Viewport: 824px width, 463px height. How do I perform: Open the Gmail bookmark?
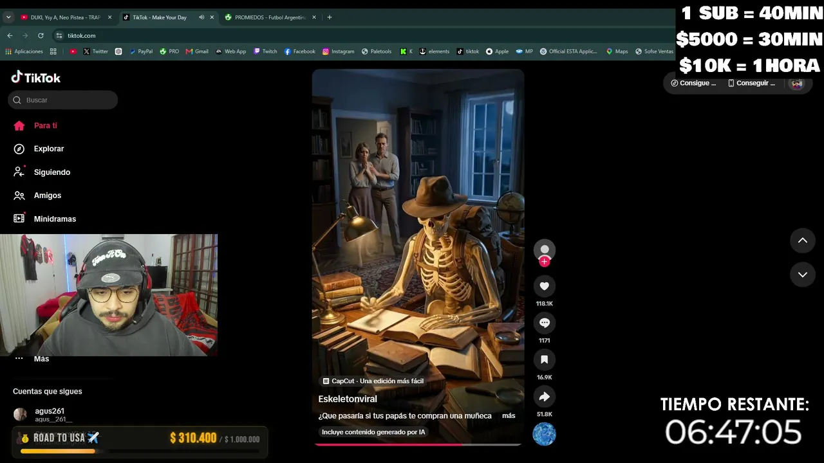tap(197, 51)
